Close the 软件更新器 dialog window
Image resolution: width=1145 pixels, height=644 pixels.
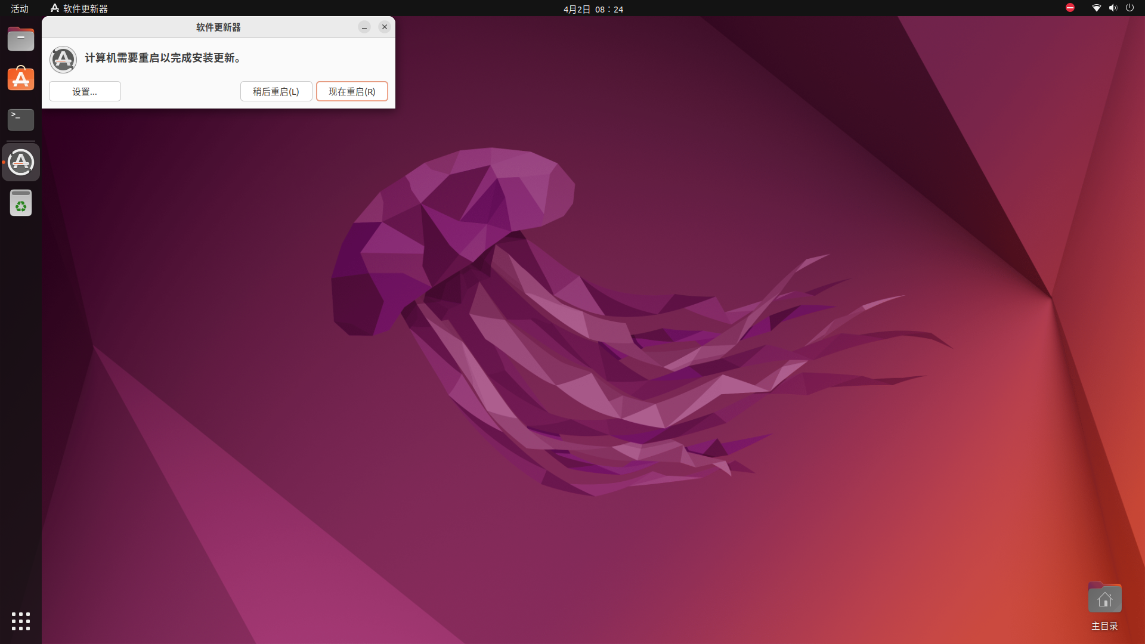tap(385, 27)
